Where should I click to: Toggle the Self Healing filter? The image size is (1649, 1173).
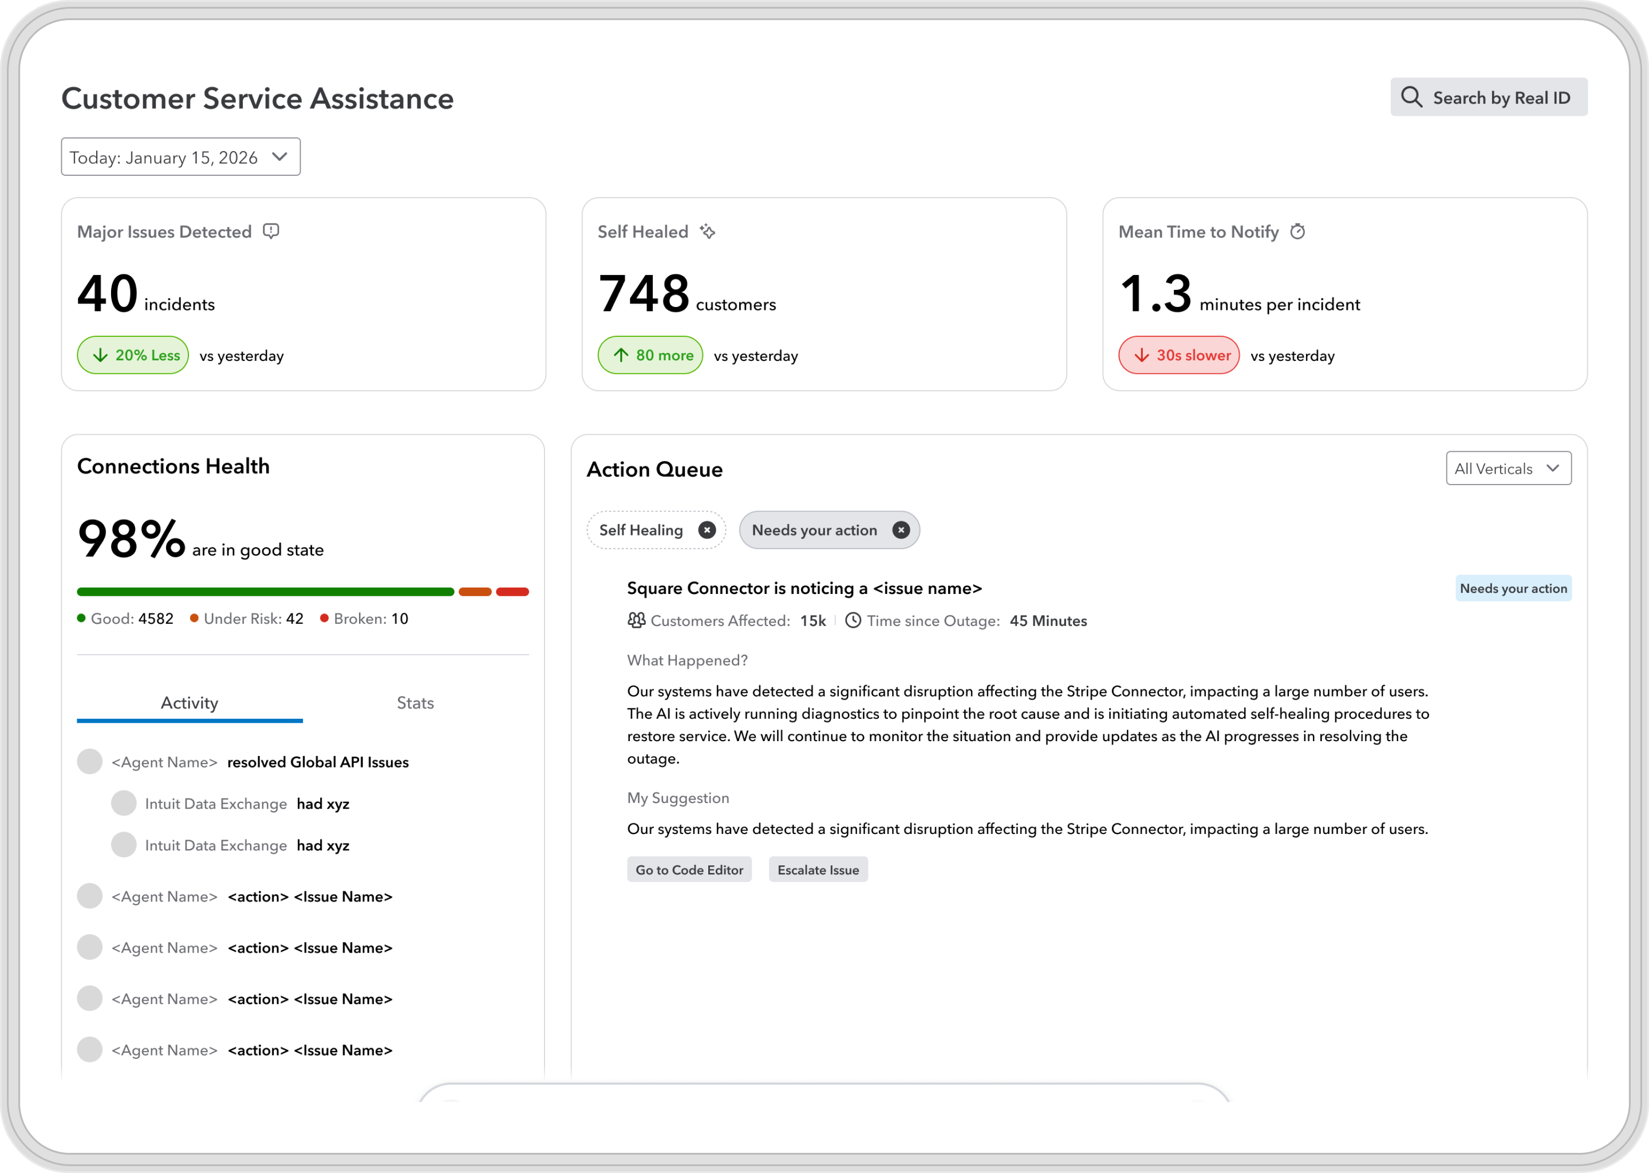pyautogui.click(x=656, y=530)
